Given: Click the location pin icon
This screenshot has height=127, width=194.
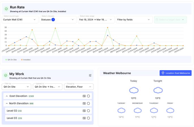Looking at the screenshot, I should point(163,73).
